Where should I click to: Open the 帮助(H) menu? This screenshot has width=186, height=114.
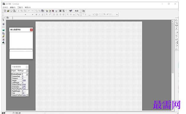[28, 7]
